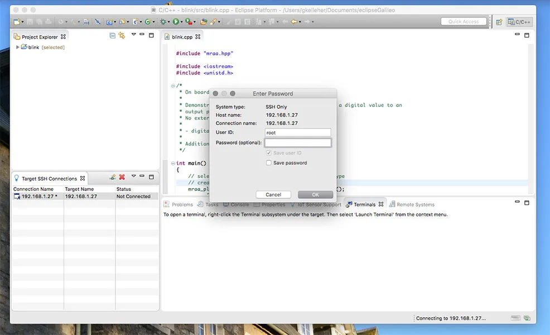Enable the Save password checkbox
This screenshot has width=550, height=335.
point(269,163)
